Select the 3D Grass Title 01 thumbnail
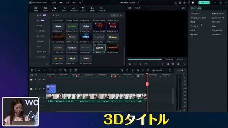The height and width of the screenshot is (128, 228). click(72, 26)
